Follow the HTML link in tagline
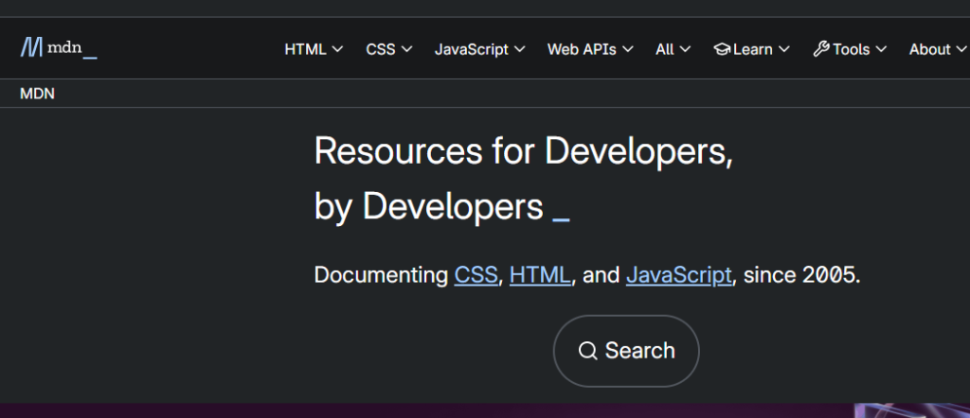Screen dimensions: 970x418 [x=539, y=275]
